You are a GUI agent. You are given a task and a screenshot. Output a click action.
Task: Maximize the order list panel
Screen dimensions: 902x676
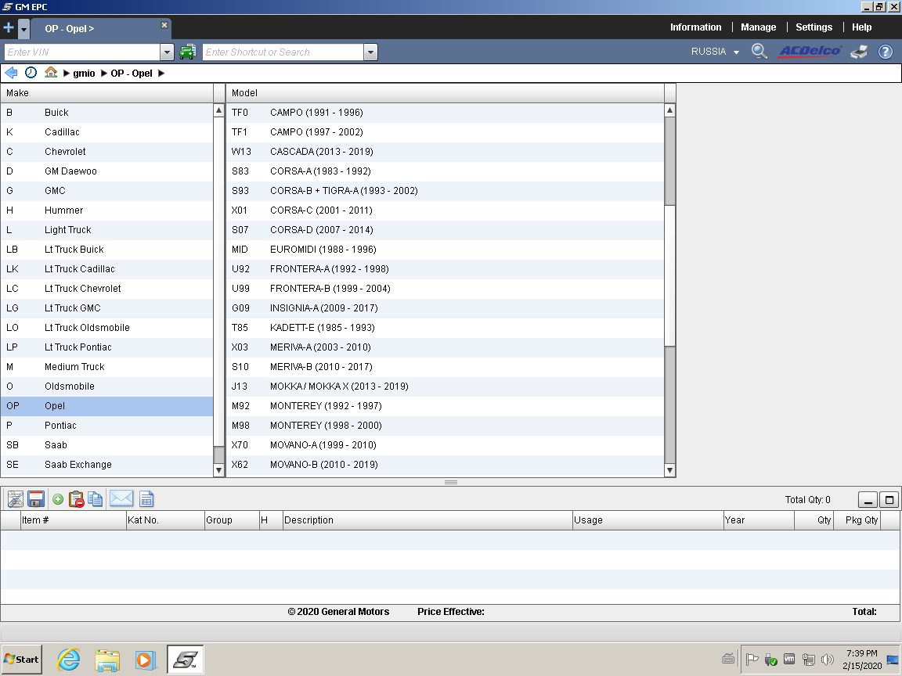(889, 499)
